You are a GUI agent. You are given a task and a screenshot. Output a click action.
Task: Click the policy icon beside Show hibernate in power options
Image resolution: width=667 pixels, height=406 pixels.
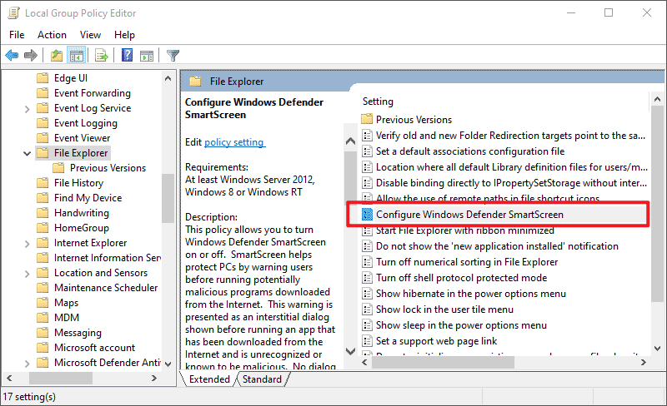click(367, 294)
